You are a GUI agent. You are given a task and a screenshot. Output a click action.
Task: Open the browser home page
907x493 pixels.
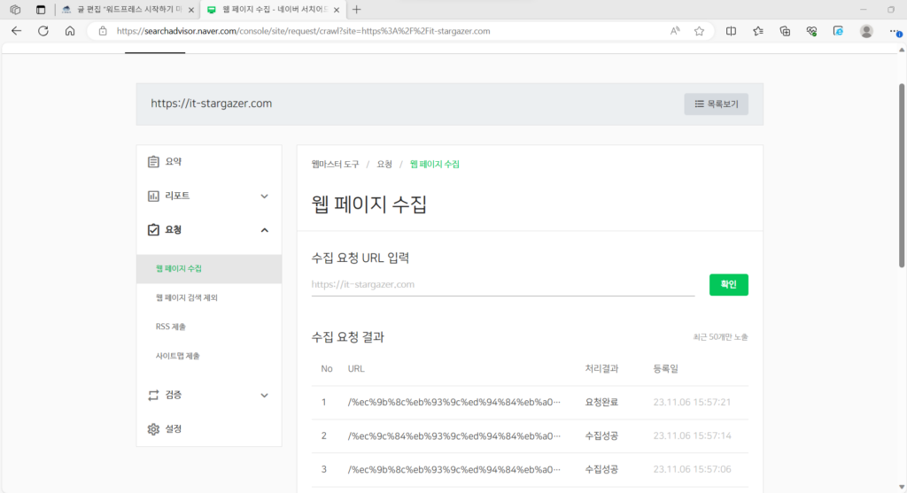tap(70, 31)
